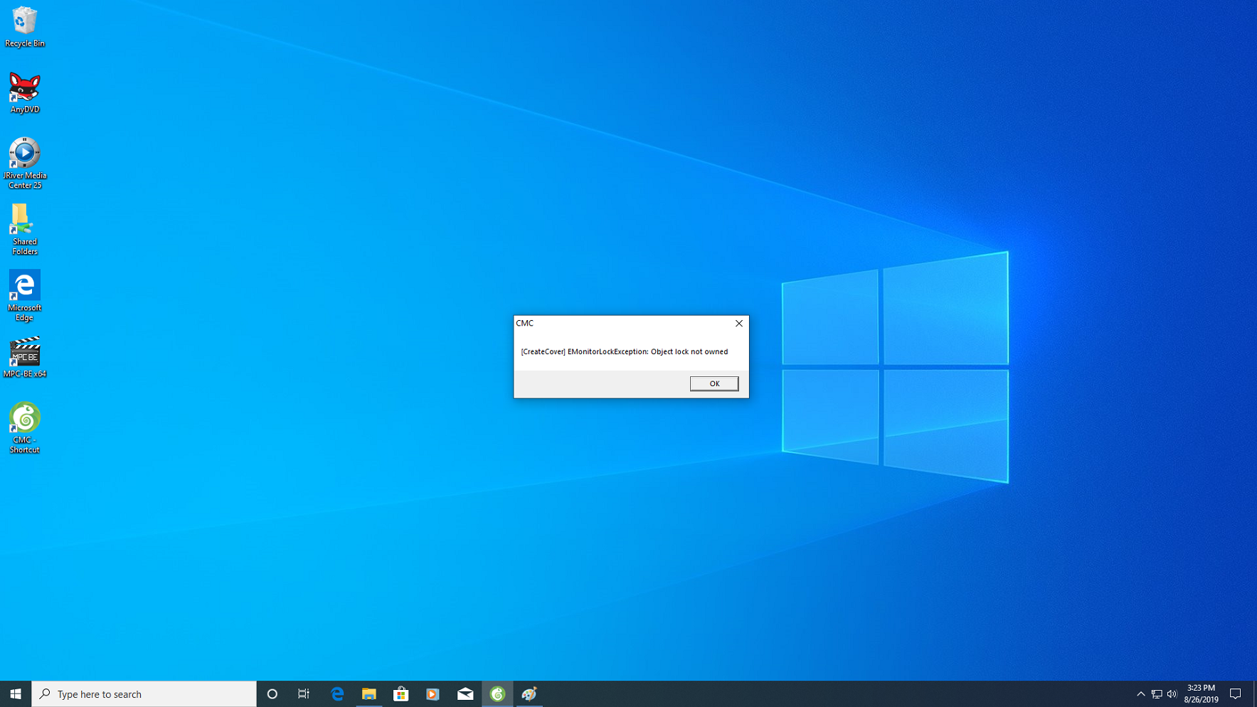
Task: Open the Paint palette app in the taskbar
Action: [x=529, y=694]
